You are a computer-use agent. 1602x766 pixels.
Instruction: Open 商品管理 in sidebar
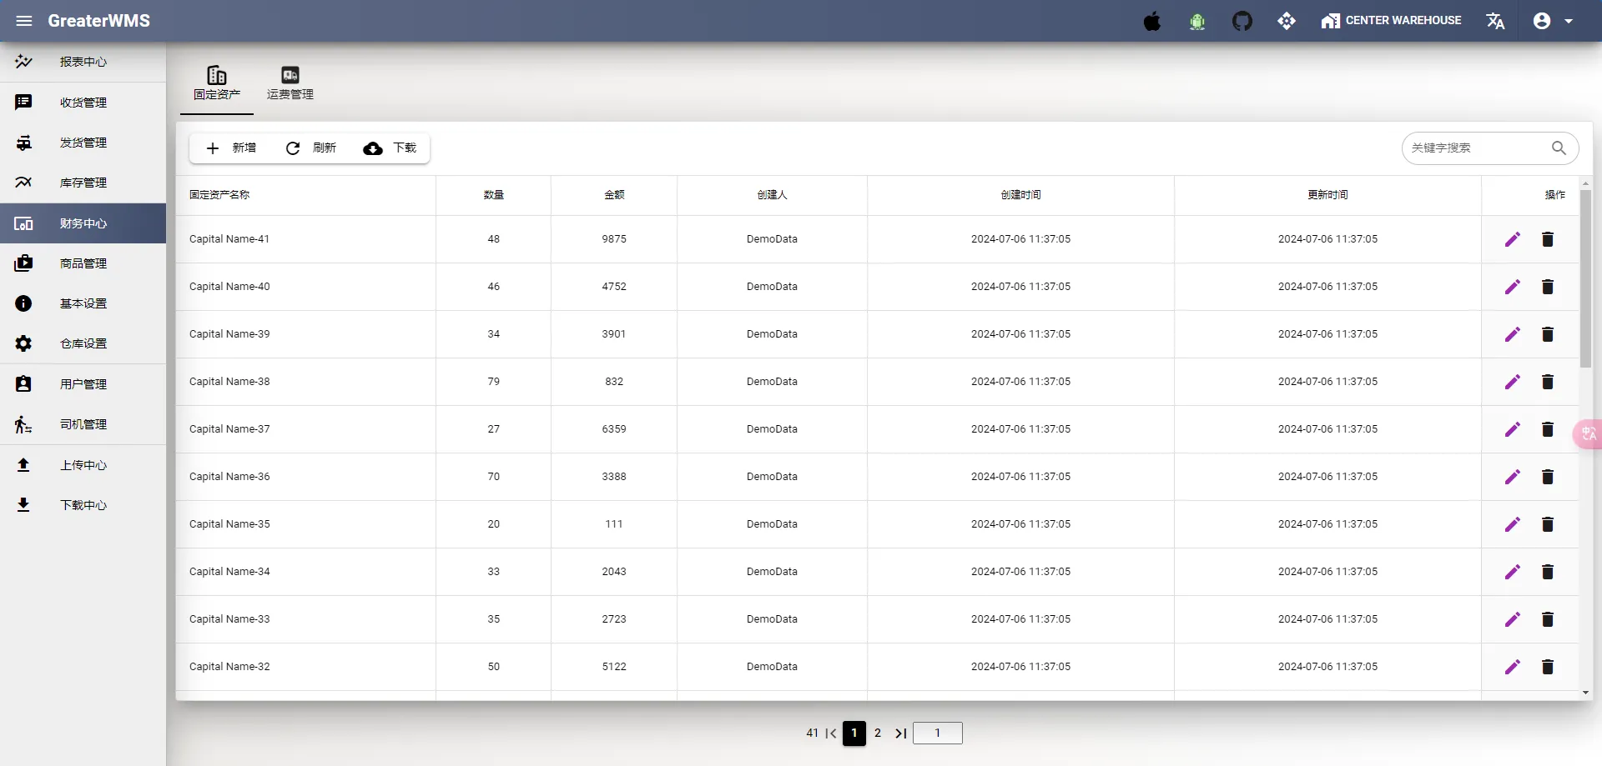83,263
